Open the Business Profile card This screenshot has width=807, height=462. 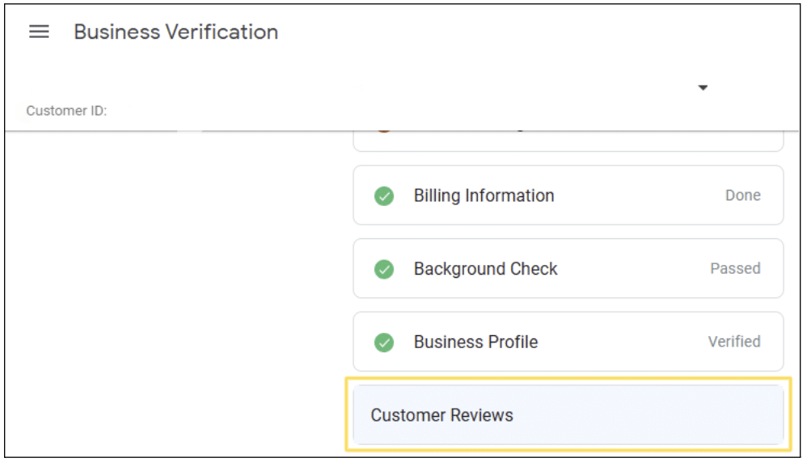(x=568, y=342)
